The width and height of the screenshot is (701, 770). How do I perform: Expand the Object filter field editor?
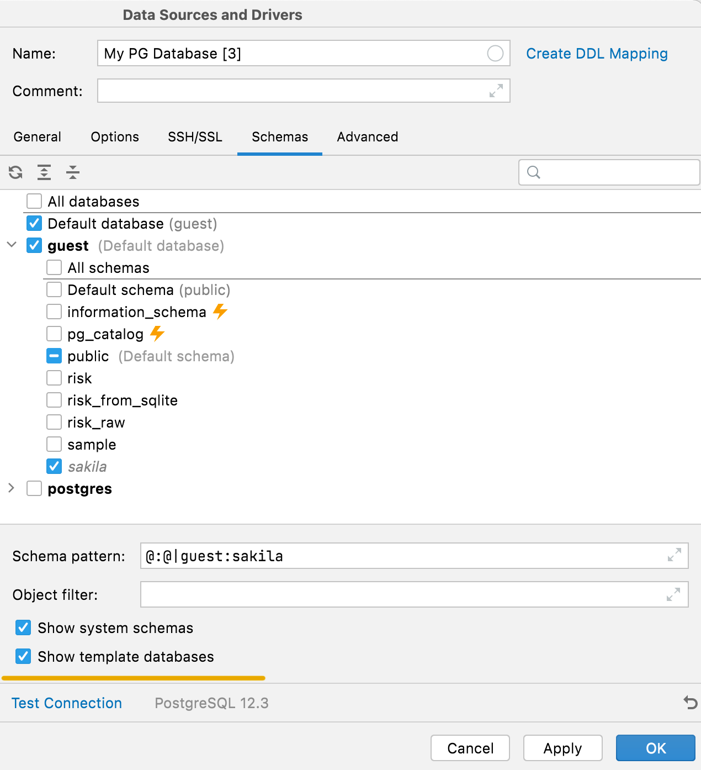pyautogui.click(x=673, y=594)
